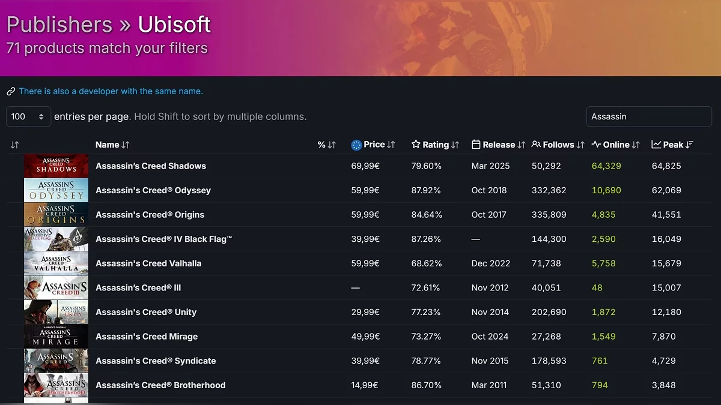Screen dimensions: 721x405
Task: Click the EU flag currency icon
Action: coord(356,145)
